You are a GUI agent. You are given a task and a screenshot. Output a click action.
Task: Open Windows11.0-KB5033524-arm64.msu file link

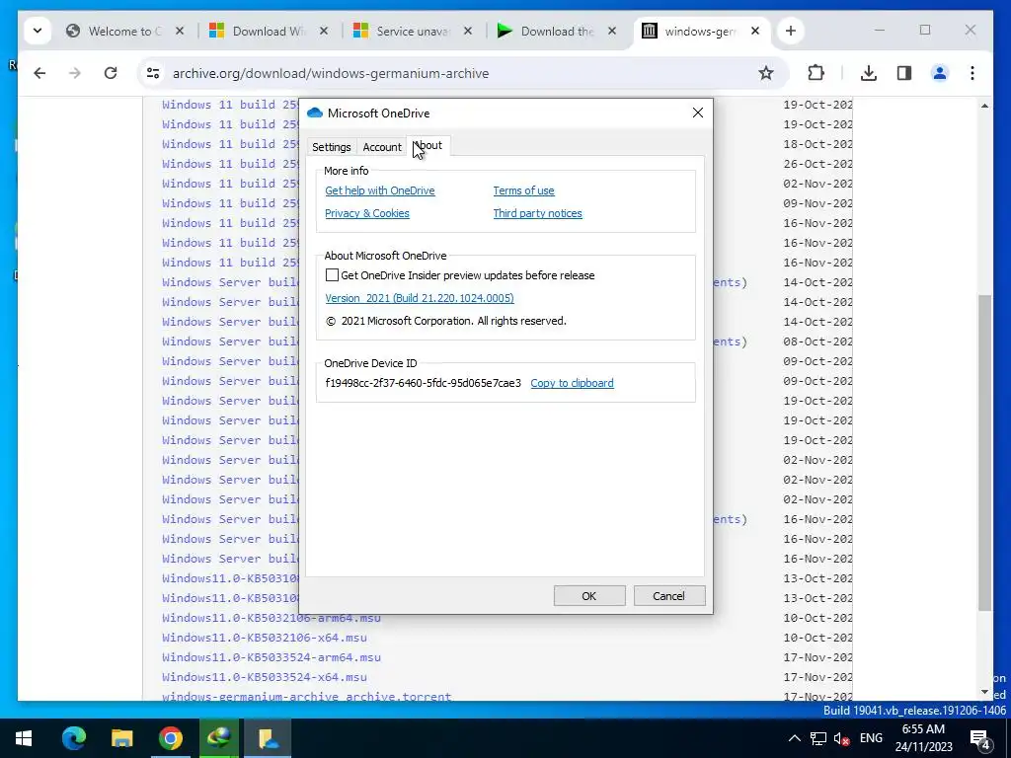tap(272, 657)
